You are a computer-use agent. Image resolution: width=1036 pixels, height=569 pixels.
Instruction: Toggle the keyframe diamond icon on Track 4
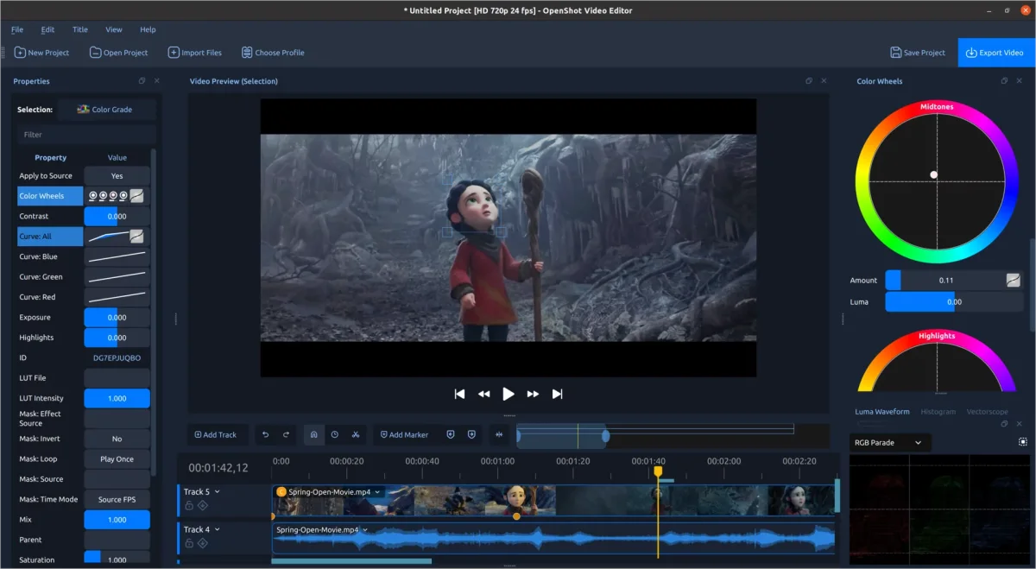[203, 543]
